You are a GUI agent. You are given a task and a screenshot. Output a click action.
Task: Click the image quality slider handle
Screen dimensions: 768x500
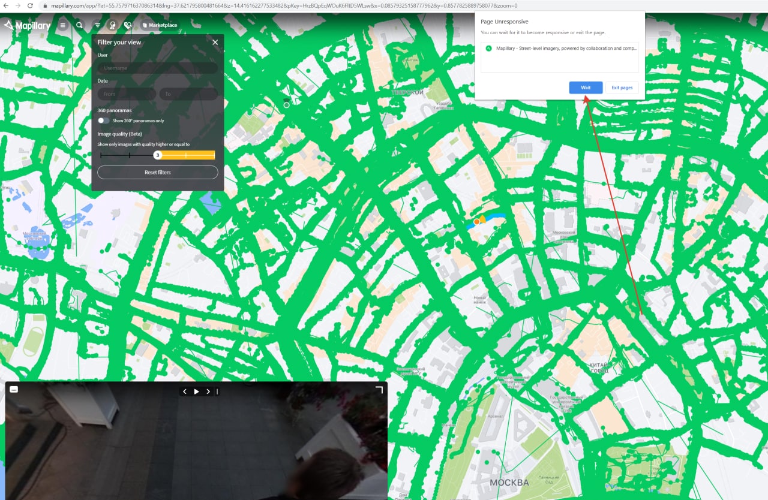point(157,155)
